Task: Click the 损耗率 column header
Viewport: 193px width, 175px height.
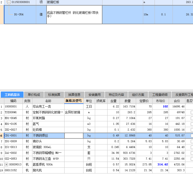Action: pyautogui.click(x=101, y=101)
